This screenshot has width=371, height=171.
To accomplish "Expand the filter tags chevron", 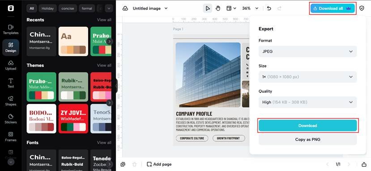I will [x=109, y=8].
